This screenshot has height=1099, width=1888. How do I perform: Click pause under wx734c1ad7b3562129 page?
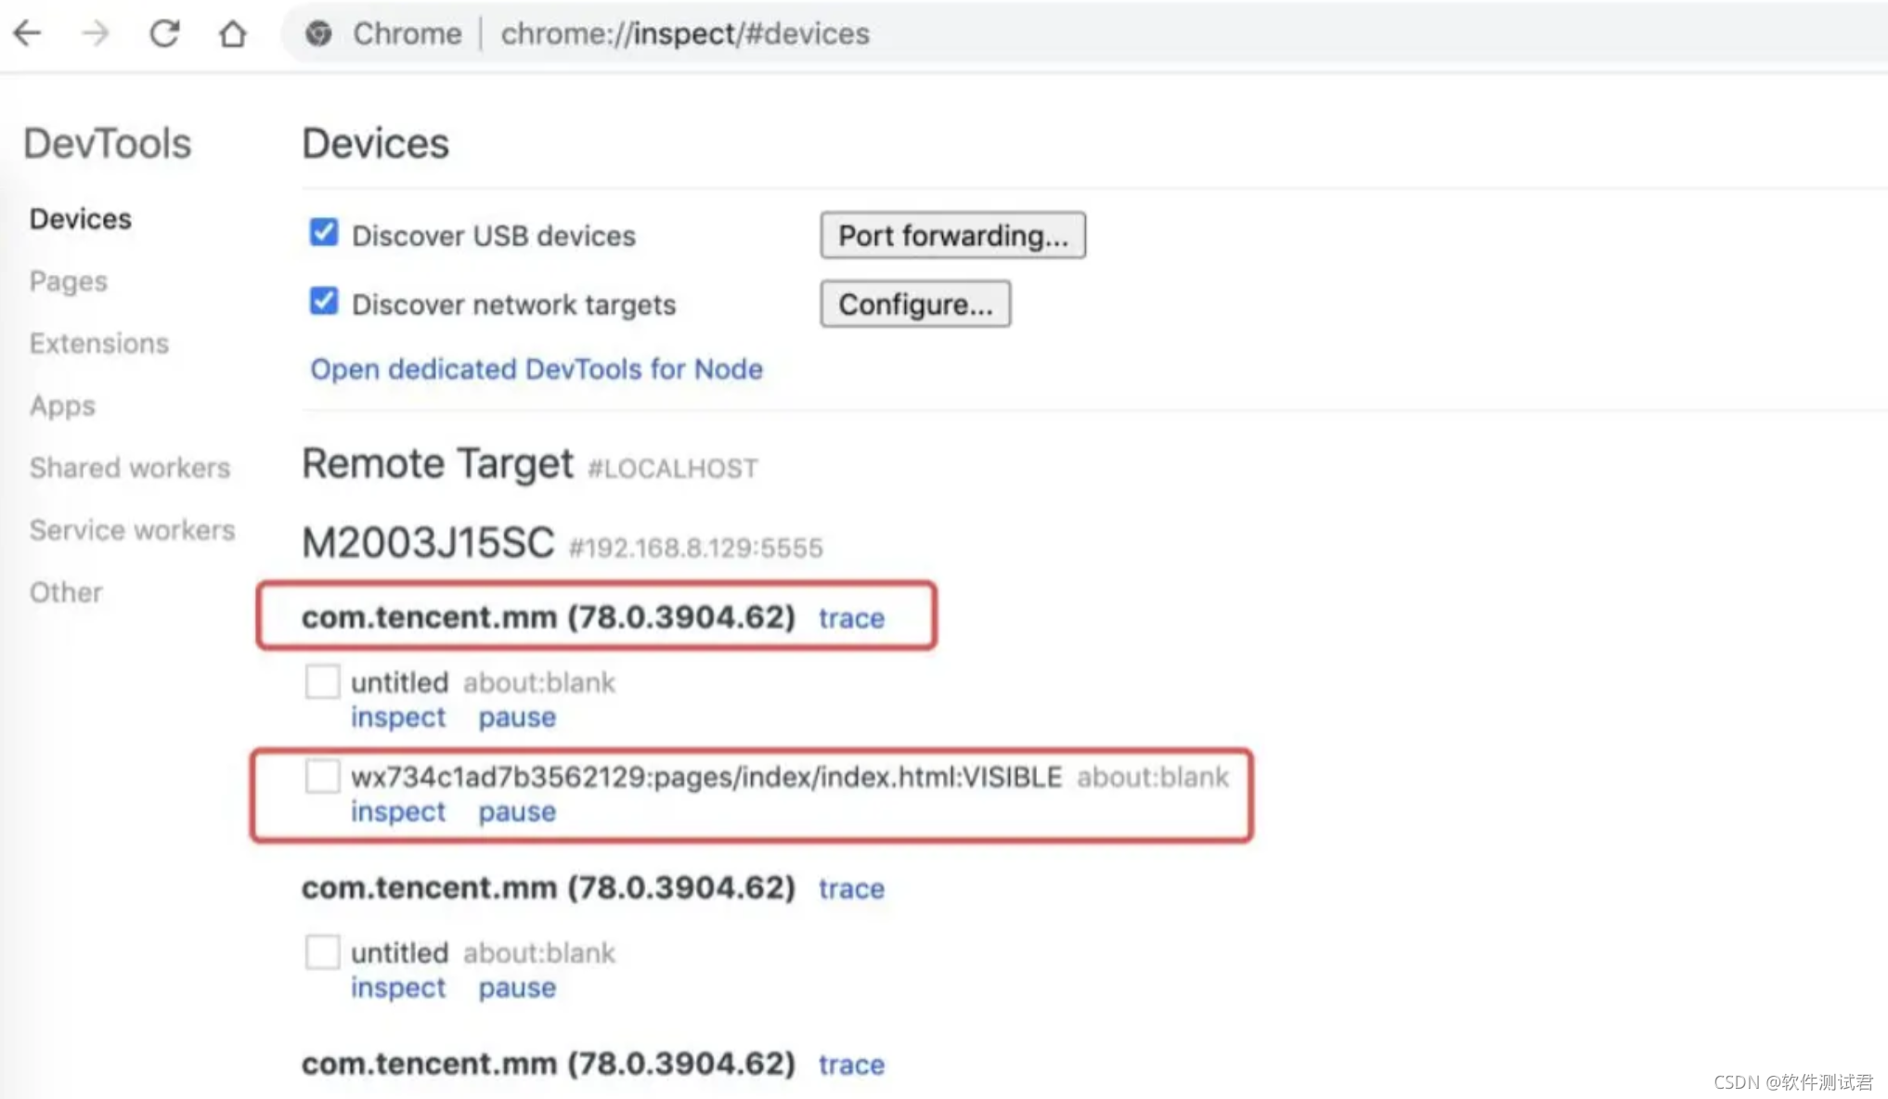pos(517,811)
